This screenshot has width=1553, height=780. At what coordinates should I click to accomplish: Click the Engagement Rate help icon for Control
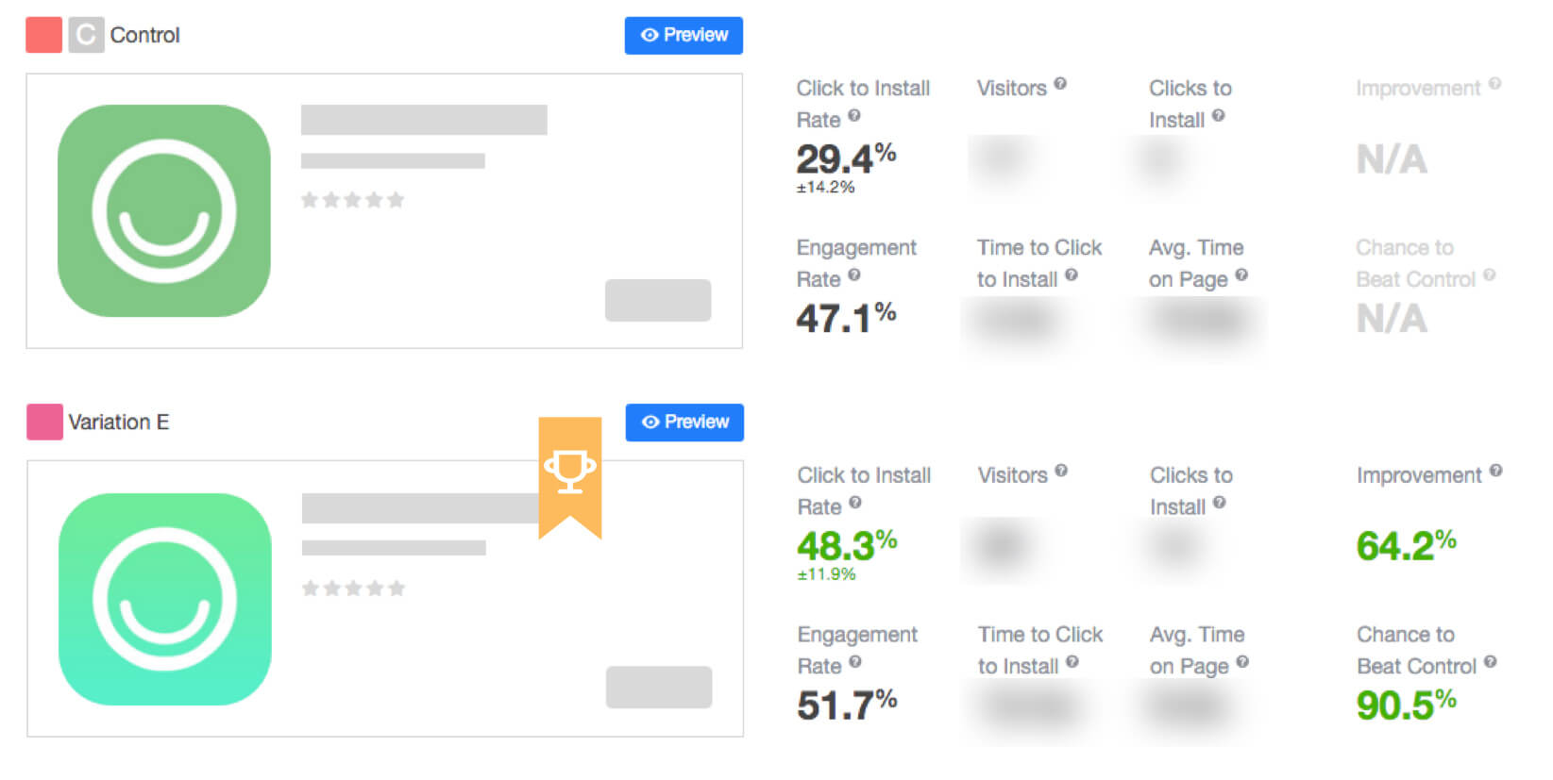point(856,279)
